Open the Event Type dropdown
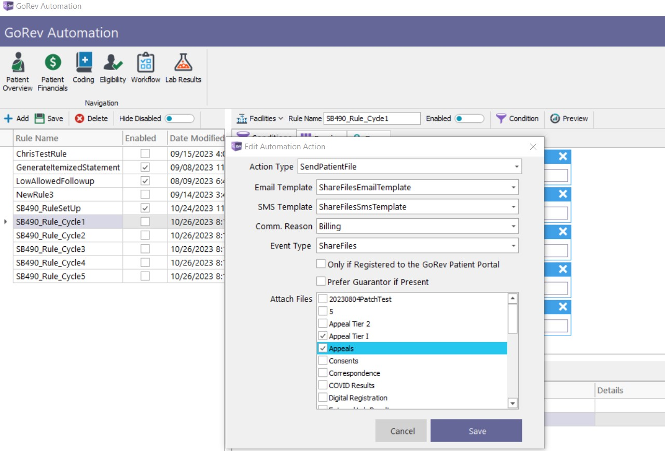The image size is (665, 451). 514,246
